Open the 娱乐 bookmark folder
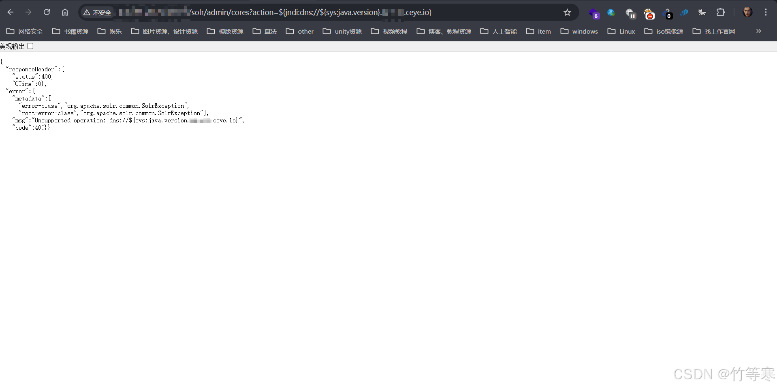Viewport: 777px width, 387px height. point(110,31)
